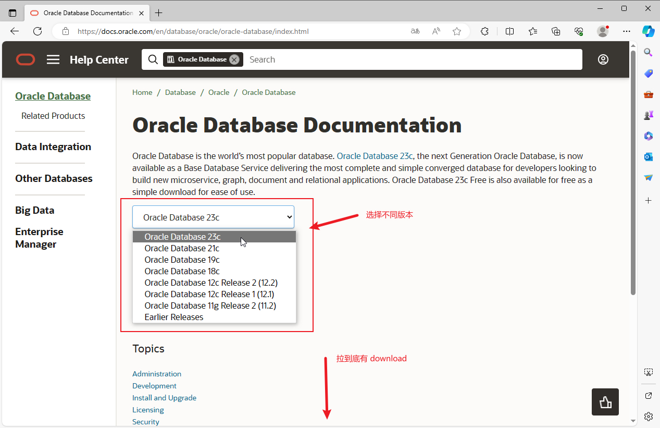660x428 pixels.
Task: Remove the Oracle Database search filter
Action: click(x=234, y=59)
